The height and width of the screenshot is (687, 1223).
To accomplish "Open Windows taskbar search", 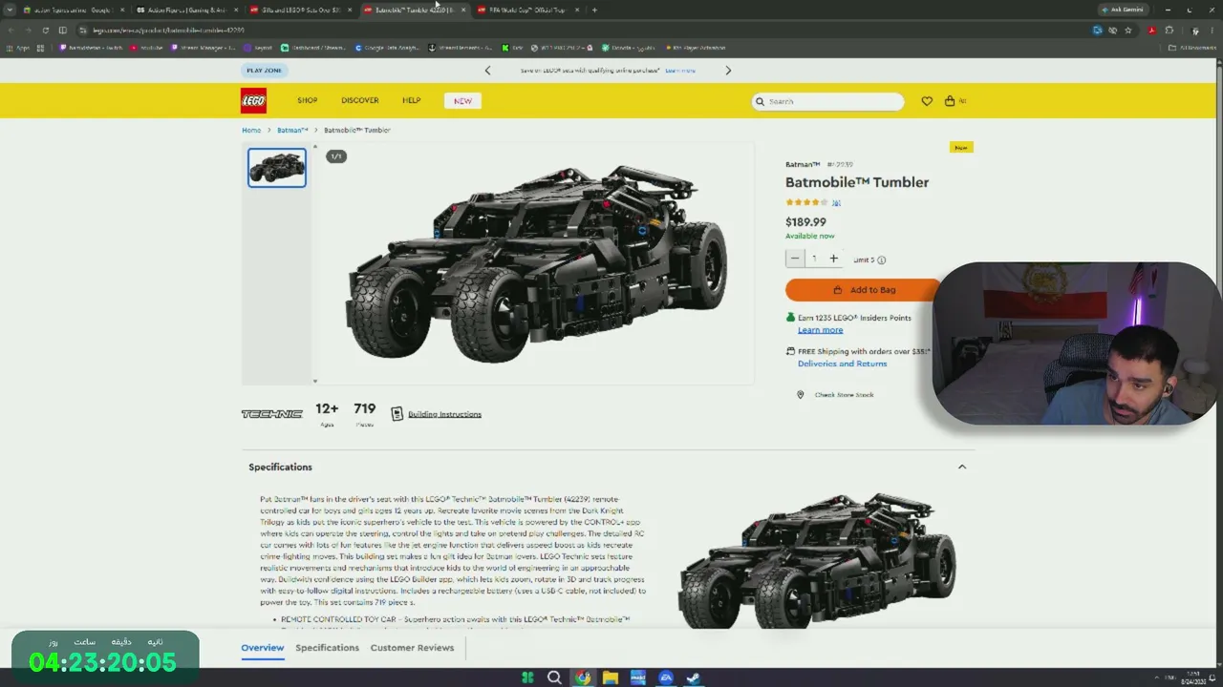I will click(x=554, y=678).
